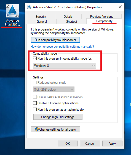This screenshot has height=155, width=131.
Task: Open the Shortcut tab
Action: 71,21
